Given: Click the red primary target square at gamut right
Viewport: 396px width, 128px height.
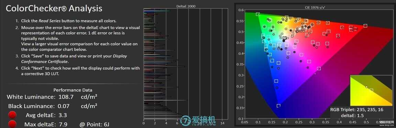Looking at the screenshot, I should coord(365,26).
